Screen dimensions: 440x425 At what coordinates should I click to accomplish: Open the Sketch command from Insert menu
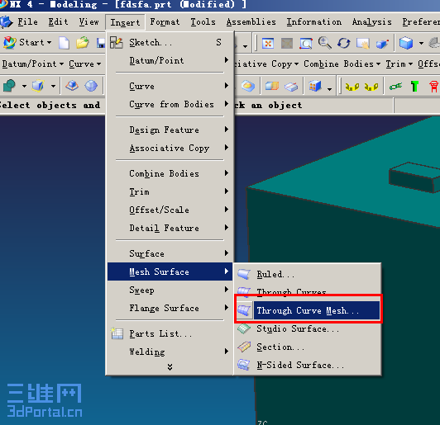tap(170, 43)
